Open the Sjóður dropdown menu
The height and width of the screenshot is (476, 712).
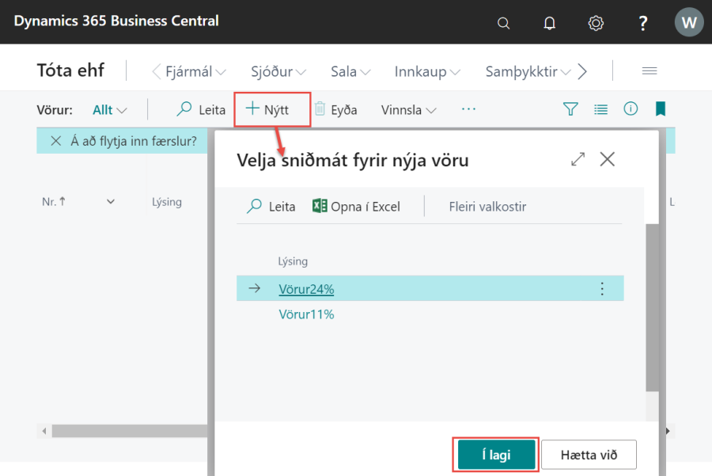coord(278,71)
